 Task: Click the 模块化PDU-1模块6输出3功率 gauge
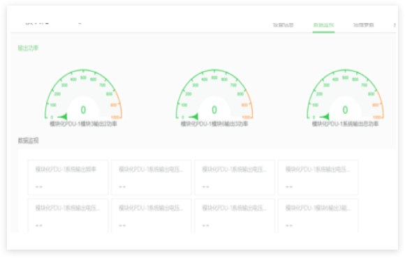click(214, 94)
